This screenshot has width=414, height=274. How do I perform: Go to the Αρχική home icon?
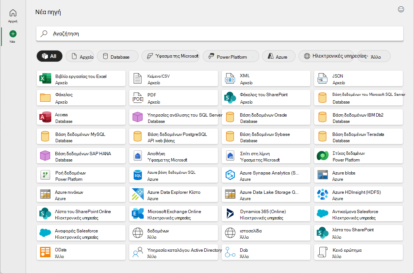click(x=13, y=13)
